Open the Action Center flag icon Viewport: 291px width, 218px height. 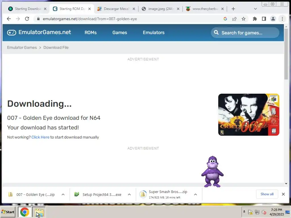click(250, 212)
